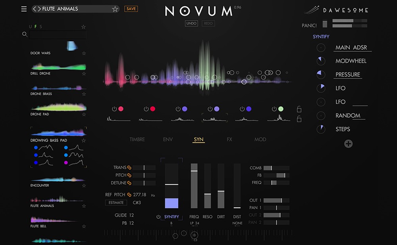Click the upper padlock icon
Image resolution: width=397 pixels, height=245 pixels.
tap(299, 109)
